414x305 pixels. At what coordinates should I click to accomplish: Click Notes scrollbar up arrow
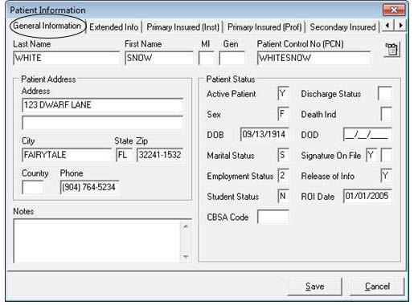[x=186, y=226]
